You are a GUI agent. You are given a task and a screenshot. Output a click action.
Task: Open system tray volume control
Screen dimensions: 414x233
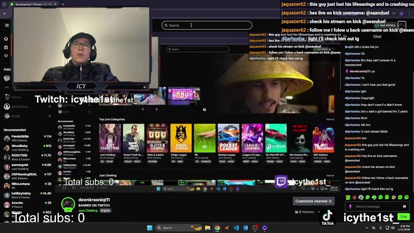click(393, 228)
